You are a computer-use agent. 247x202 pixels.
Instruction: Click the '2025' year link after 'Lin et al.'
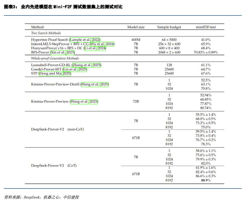pos(83,69)
